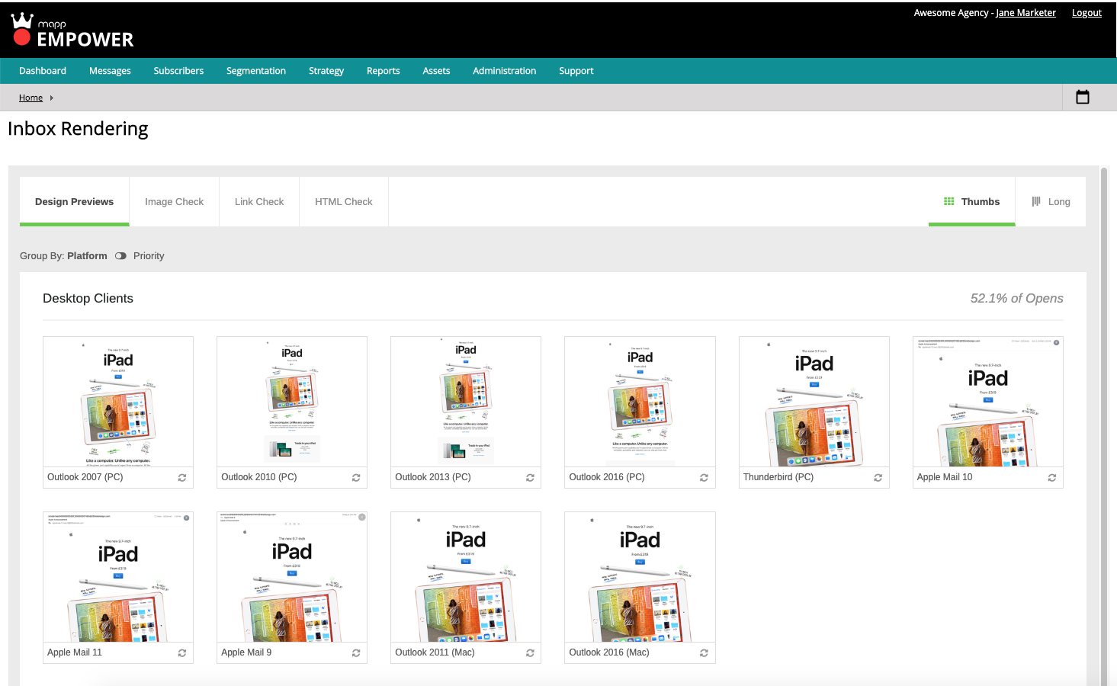Click the green Thumbs grid icon
Image resolution: width=1117 pixels, height=686 pixels.
click(948, 201)
